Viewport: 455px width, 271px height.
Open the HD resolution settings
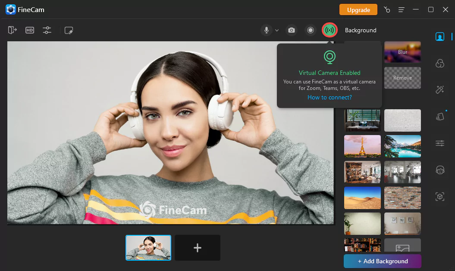pyautogui.click(x=30, y=30)
